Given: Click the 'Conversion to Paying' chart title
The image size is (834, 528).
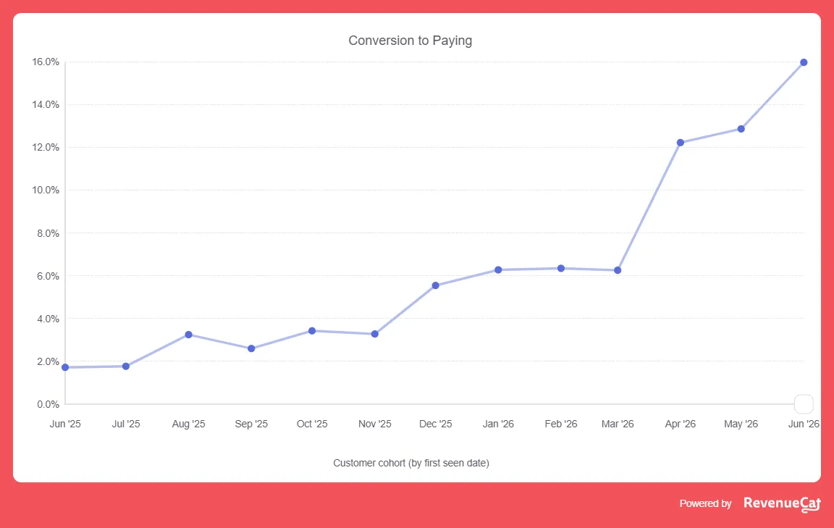Looking at the screenshot, I should tap(410, 41).
